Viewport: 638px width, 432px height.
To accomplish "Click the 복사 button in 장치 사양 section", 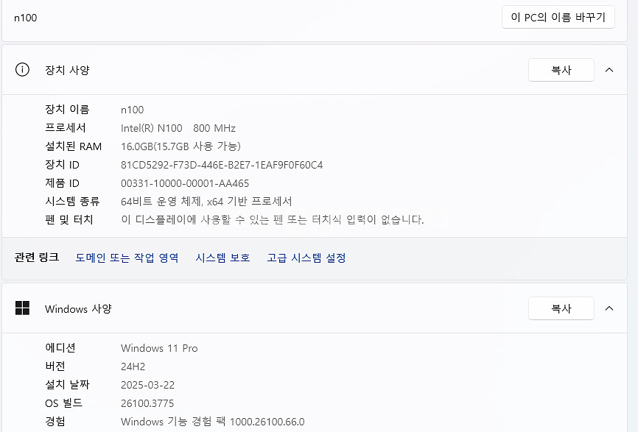I will coord(561,69).
